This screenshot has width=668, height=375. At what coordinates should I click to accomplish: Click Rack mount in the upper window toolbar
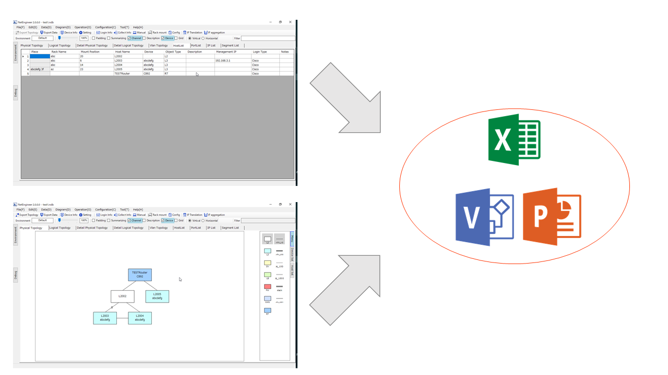click(x=158, y=32)
